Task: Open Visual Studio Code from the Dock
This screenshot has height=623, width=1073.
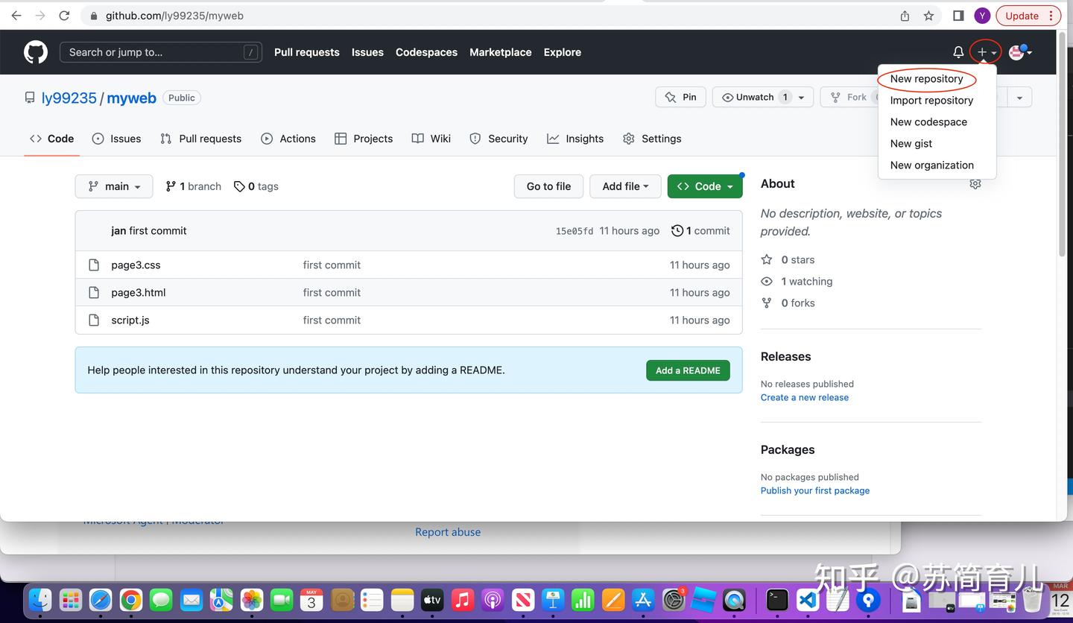Action: [x=807, y=600]
